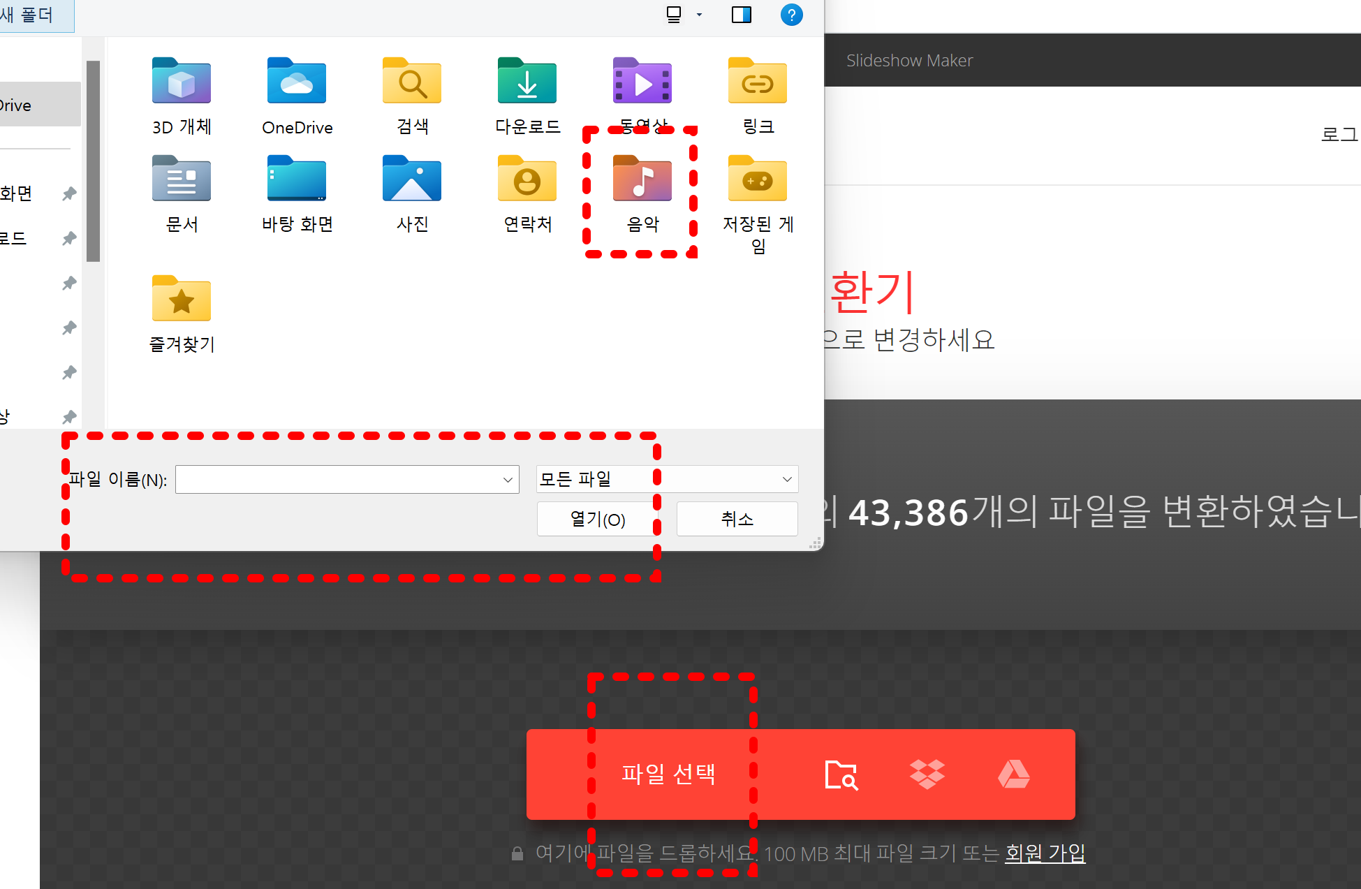
Task: Toggle the preview pane button
Action: [741, 15]
